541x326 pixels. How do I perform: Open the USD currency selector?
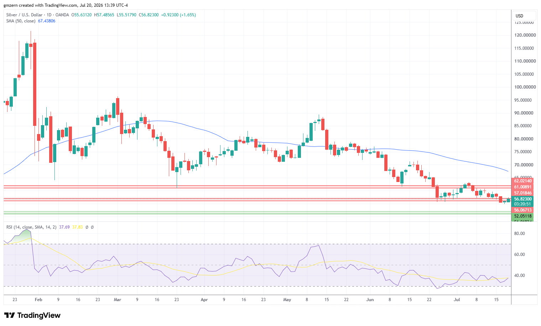[x=524, y=16]
